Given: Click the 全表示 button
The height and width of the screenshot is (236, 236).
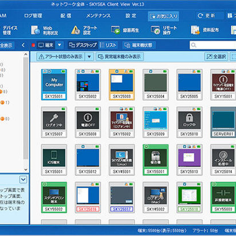Looking at the screenshot, I should pyautogui.click(x=6, y=45).
